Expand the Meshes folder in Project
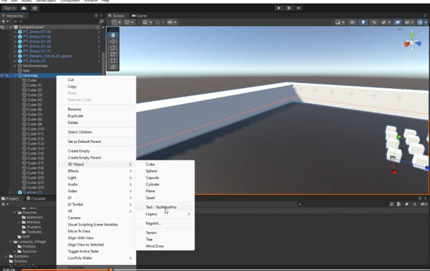 coord(19,222)
